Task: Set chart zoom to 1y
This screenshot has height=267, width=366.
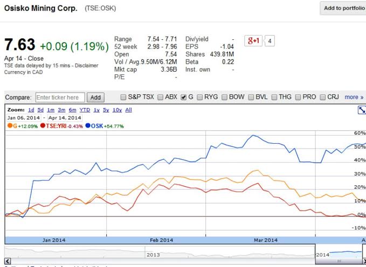Action: 96,110
